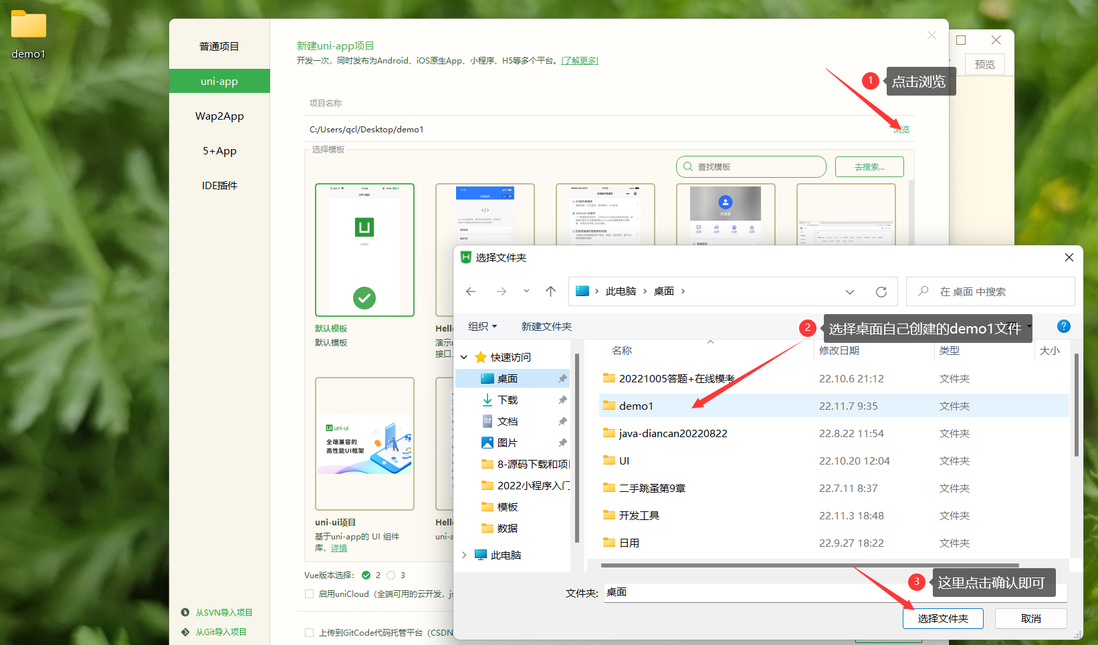Select the 默认模板 template thumbnail

point(364,250)
